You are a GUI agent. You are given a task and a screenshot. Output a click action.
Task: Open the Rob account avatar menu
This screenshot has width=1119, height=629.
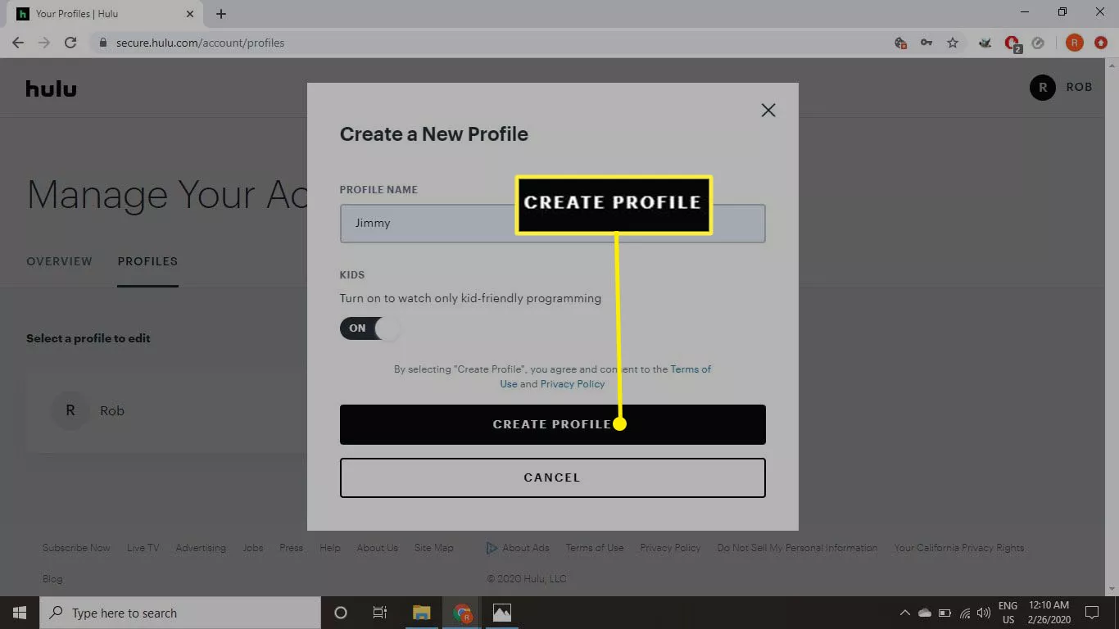coord(1043,88)
